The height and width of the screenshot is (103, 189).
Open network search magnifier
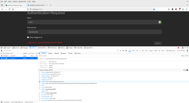123,51
